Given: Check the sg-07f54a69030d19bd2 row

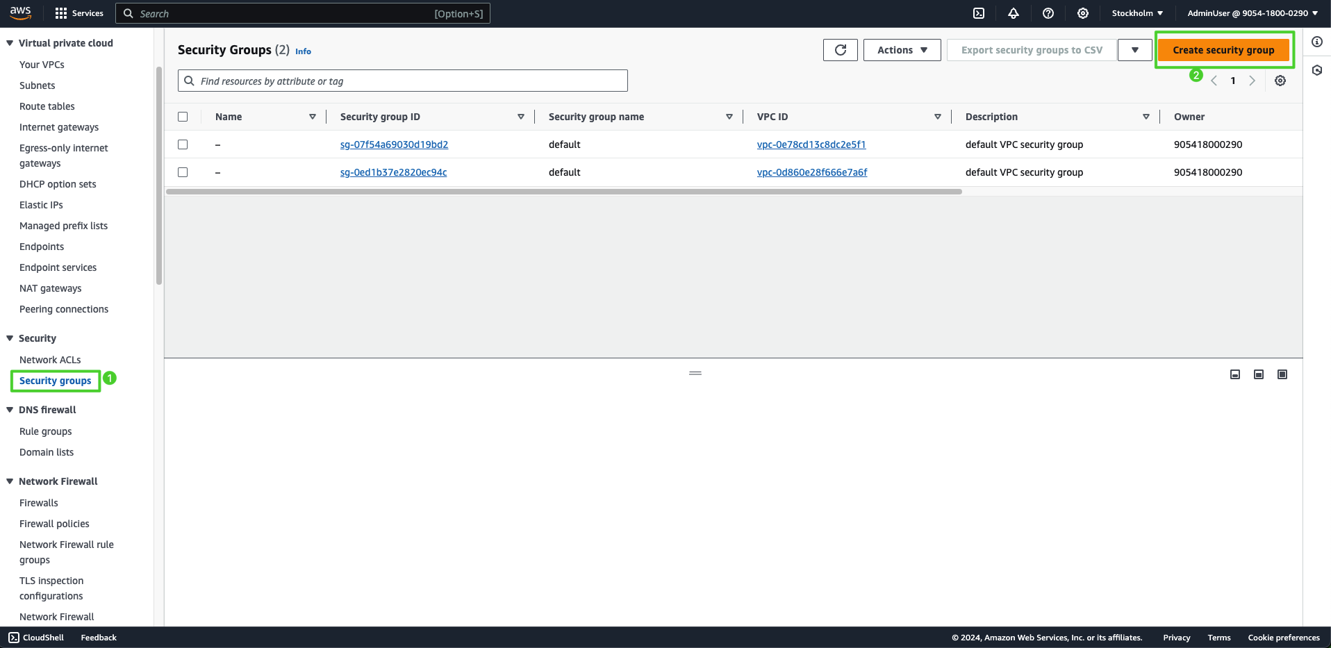Looking at the screenshot, I should (x=183, y=144).
